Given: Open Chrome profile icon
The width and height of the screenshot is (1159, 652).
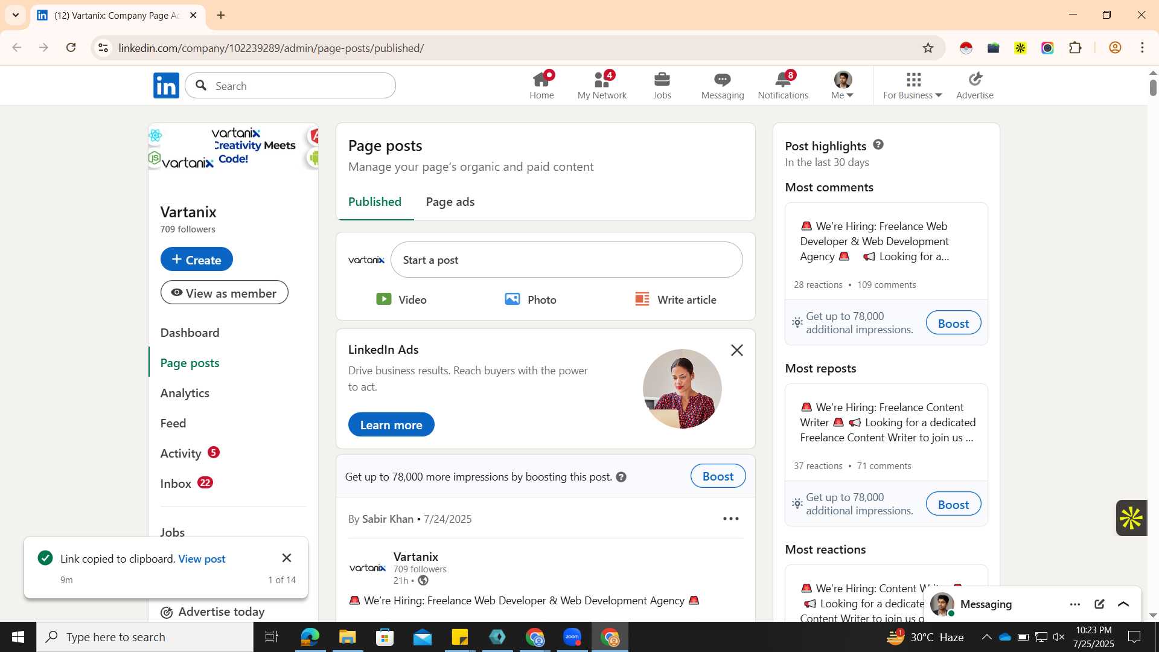Looking at the screenshot, I should tap(1116, 48).
